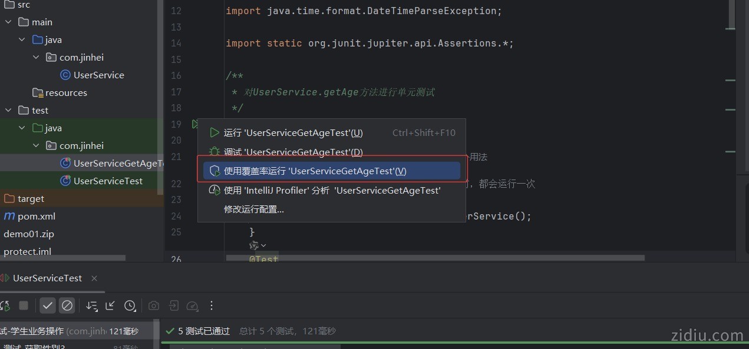The width and height of the screenshot is (749, 349).
Task: Open the UserService class file
Action: [98, 75]
